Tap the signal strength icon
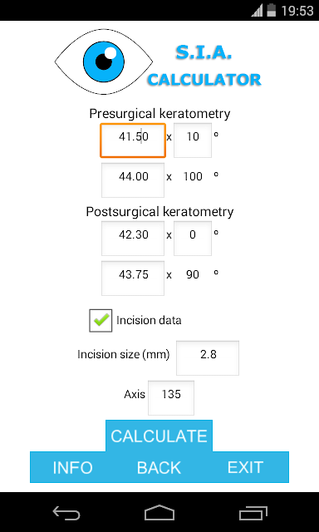This screenshot has height=532, width=319. (x=257, y=10)
